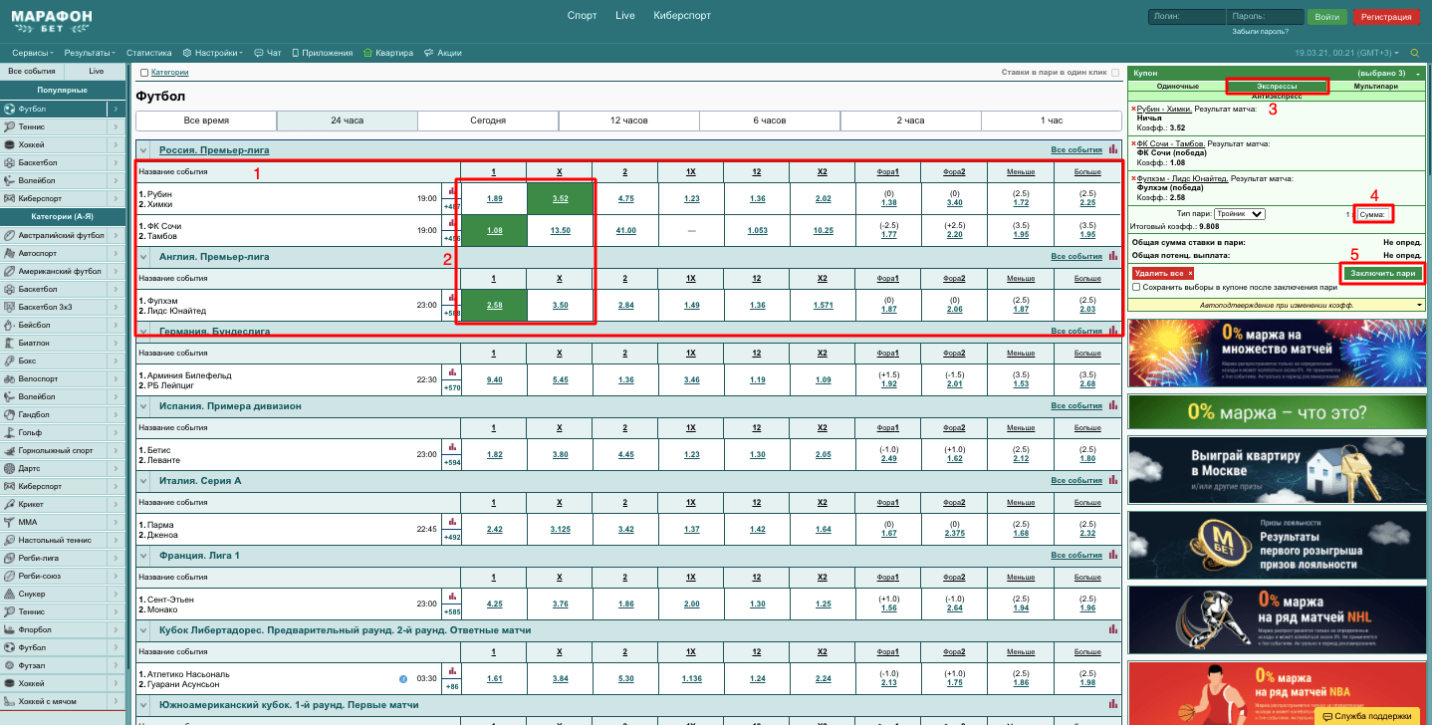Click league statistics icon for Россия. Премьер-лига

tap(1113, 149)
